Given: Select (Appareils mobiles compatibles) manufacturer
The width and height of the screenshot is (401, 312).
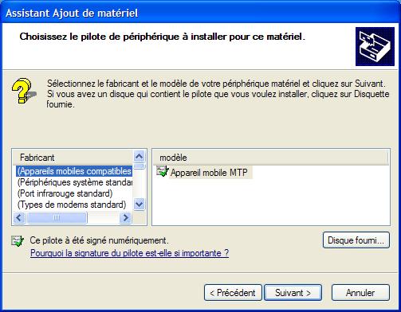Looking at the screenshot, I should [74, 171].
